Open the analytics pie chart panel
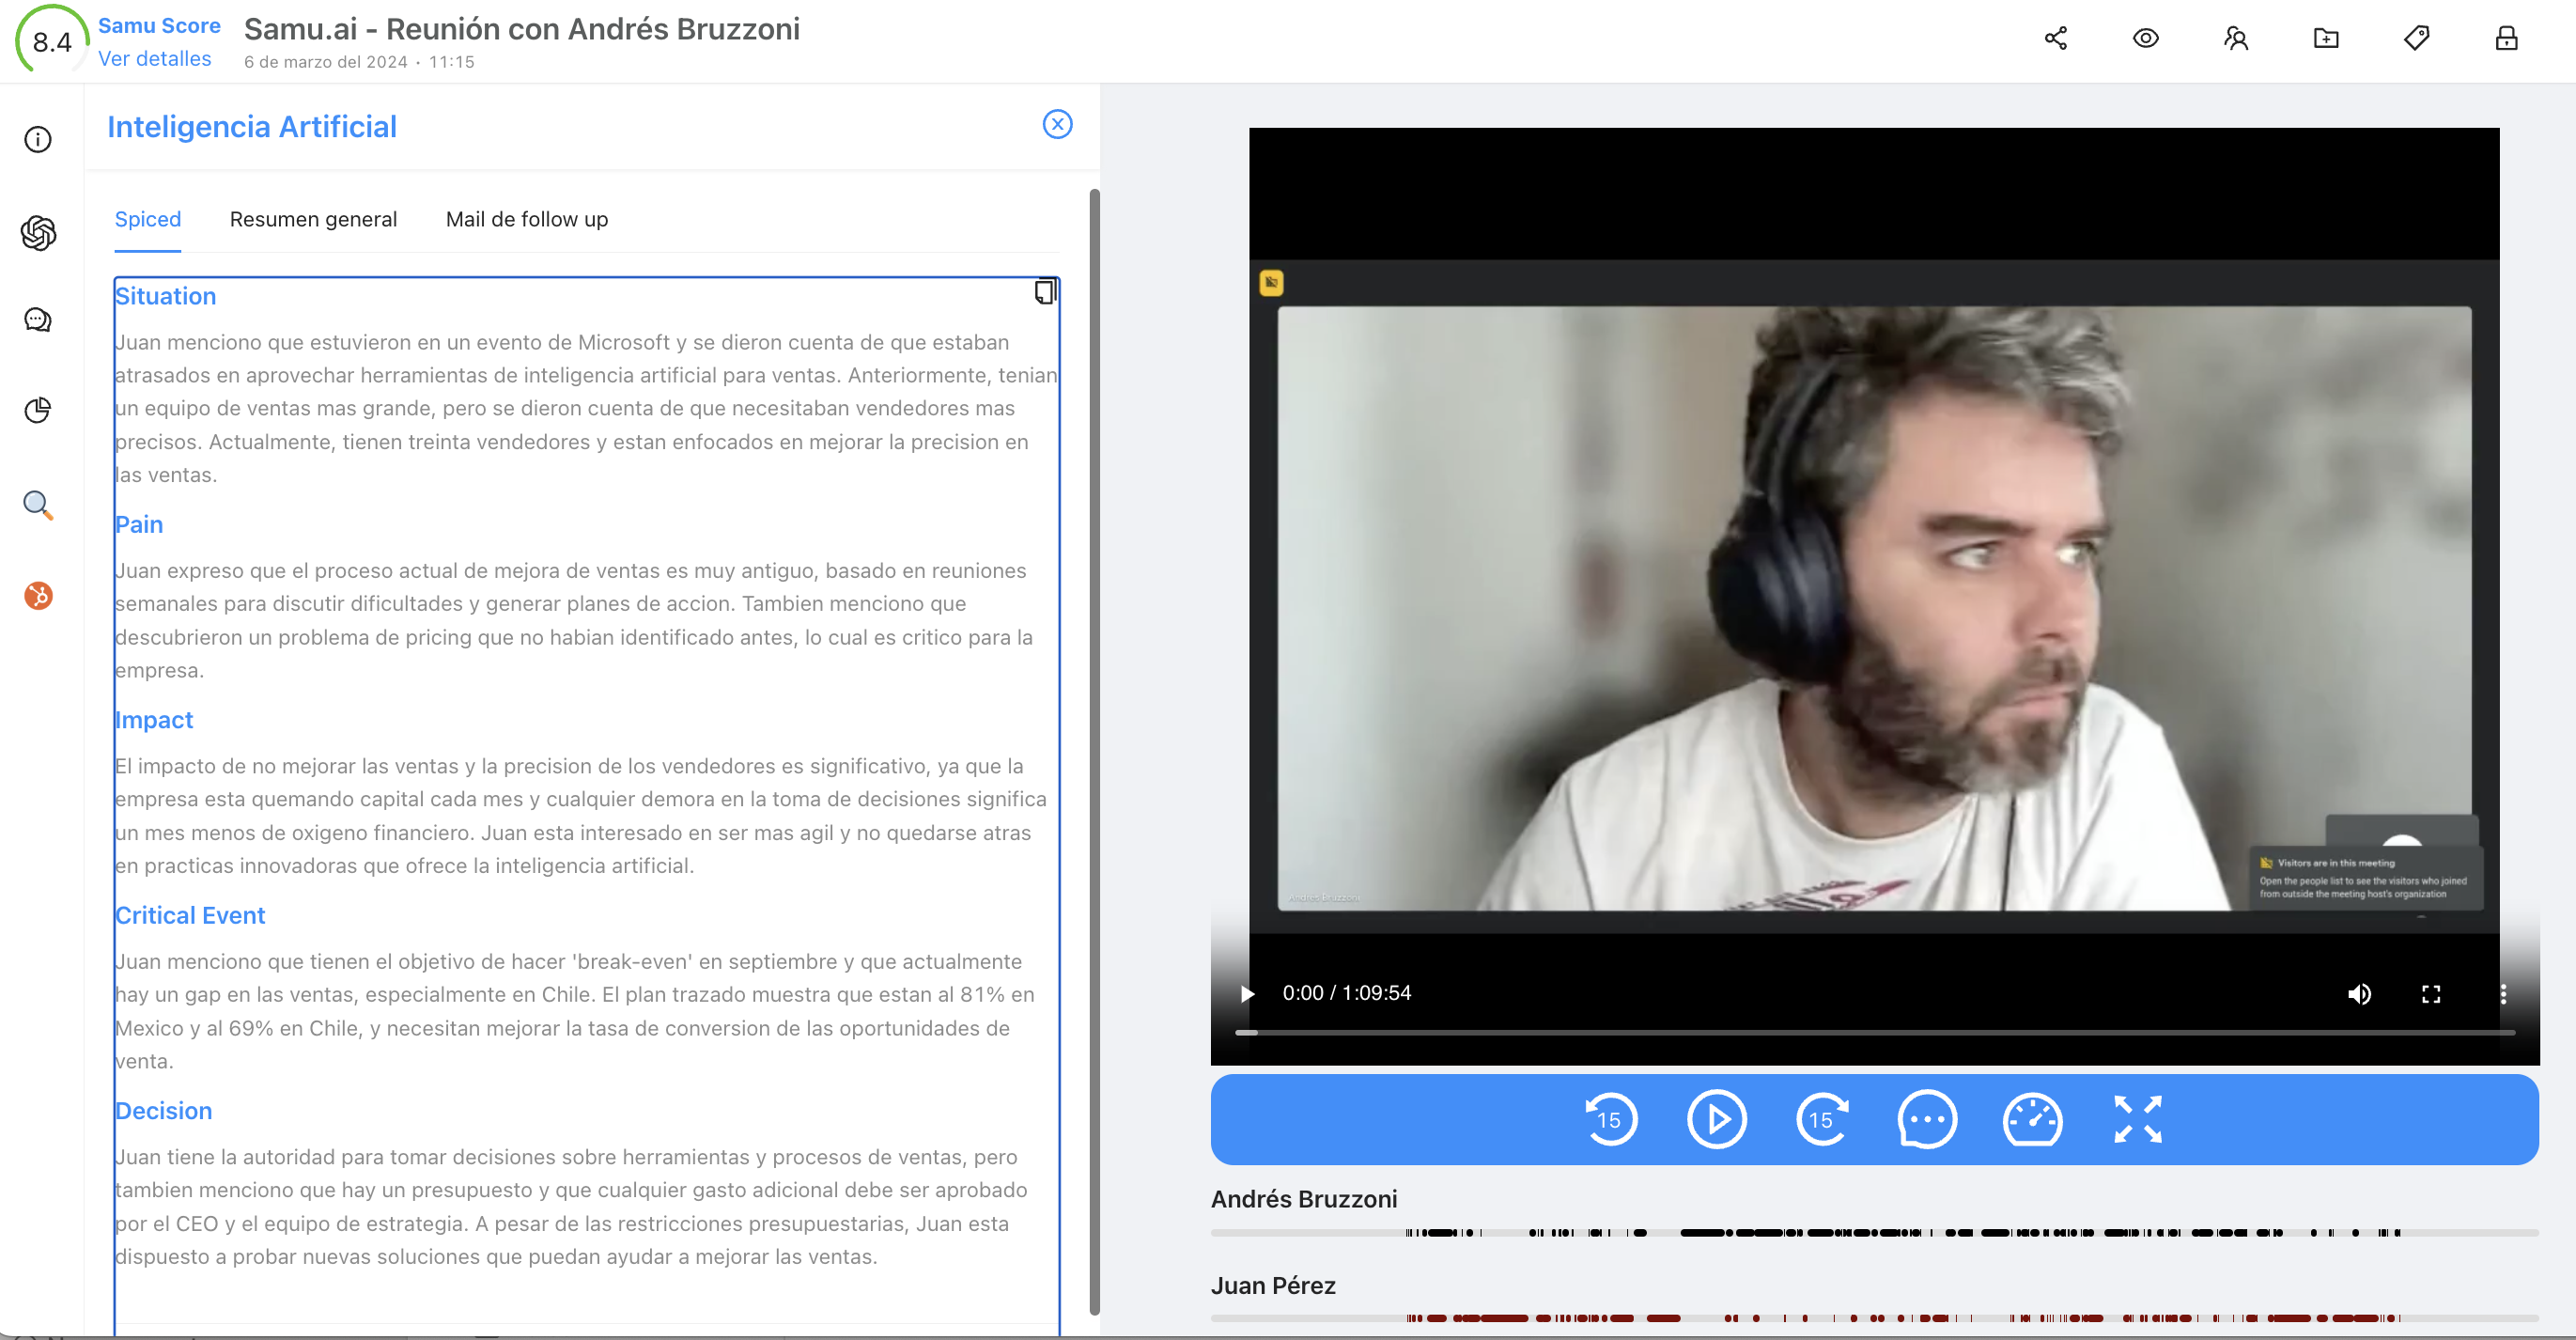Image resolution: width=2576 pixels, height=1340 pixels. [37, 409]
